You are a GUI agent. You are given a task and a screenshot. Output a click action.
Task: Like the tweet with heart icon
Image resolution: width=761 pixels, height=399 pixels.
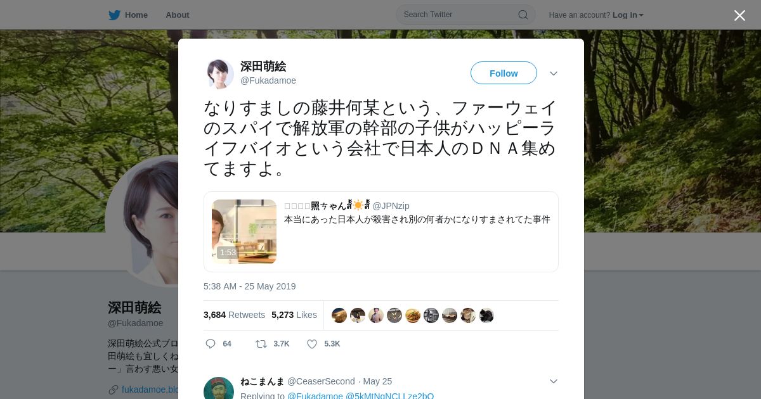click(312, 344)
